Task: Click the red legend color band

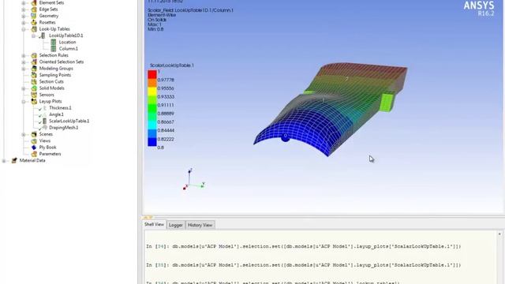Action: 152,75
